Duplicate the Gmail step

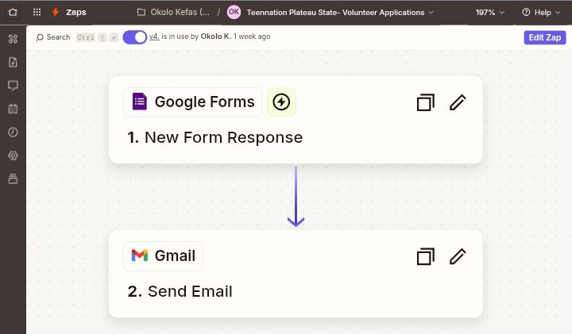point(425,256)
